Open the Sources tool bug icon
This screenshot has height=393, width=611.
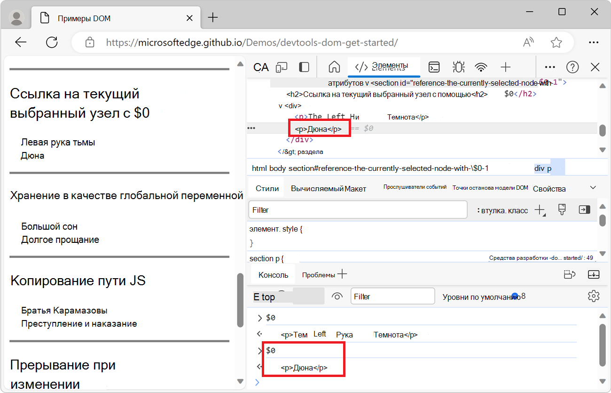coord(458,67)
